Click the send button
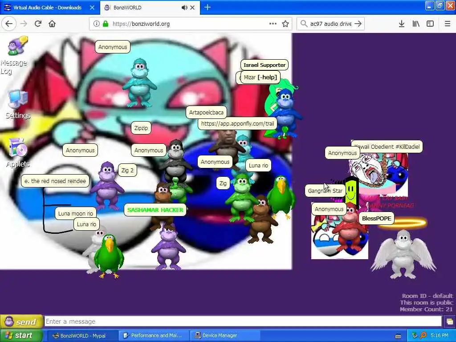 point(21,322)
